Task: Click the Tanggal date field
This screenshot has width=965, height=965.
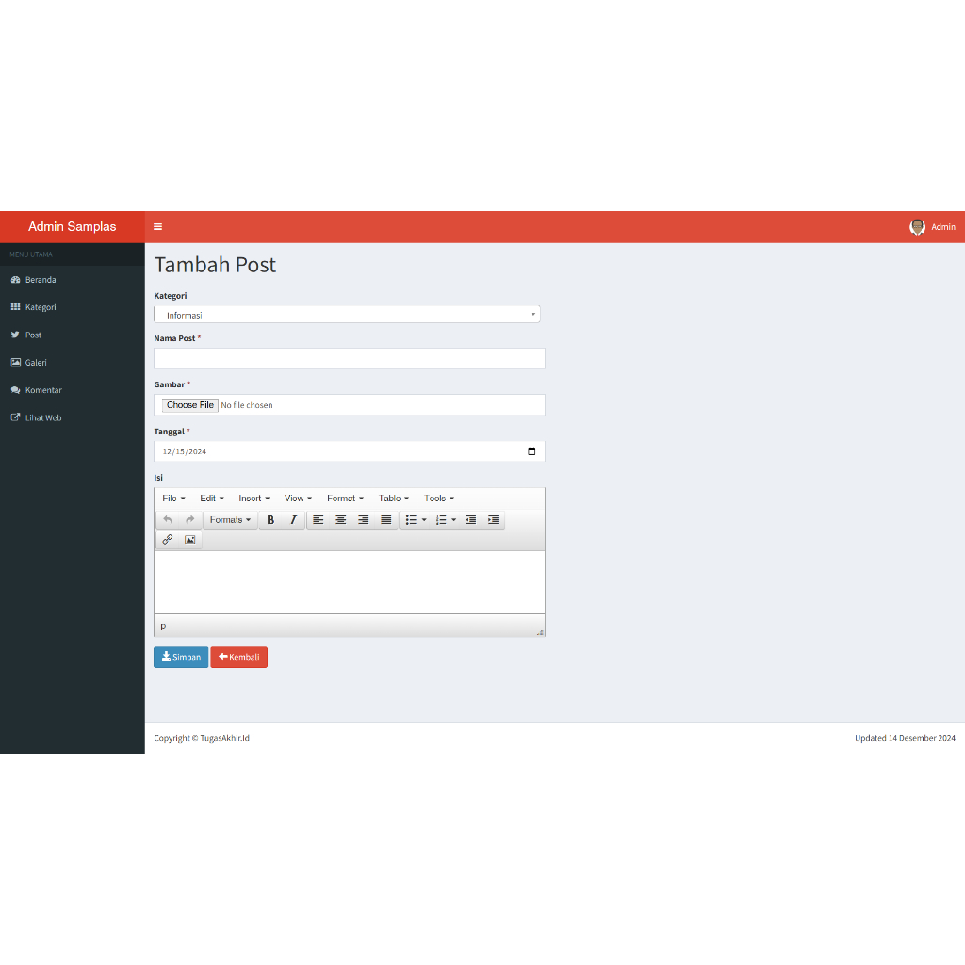Action: pyautogui.click(x=350, y=451)
